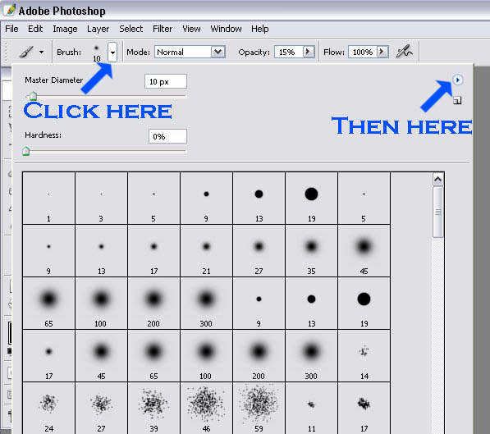Toggle the brush preset picker dropdown arrow
This screenshot has height=434, width=490.
[112, 53]
